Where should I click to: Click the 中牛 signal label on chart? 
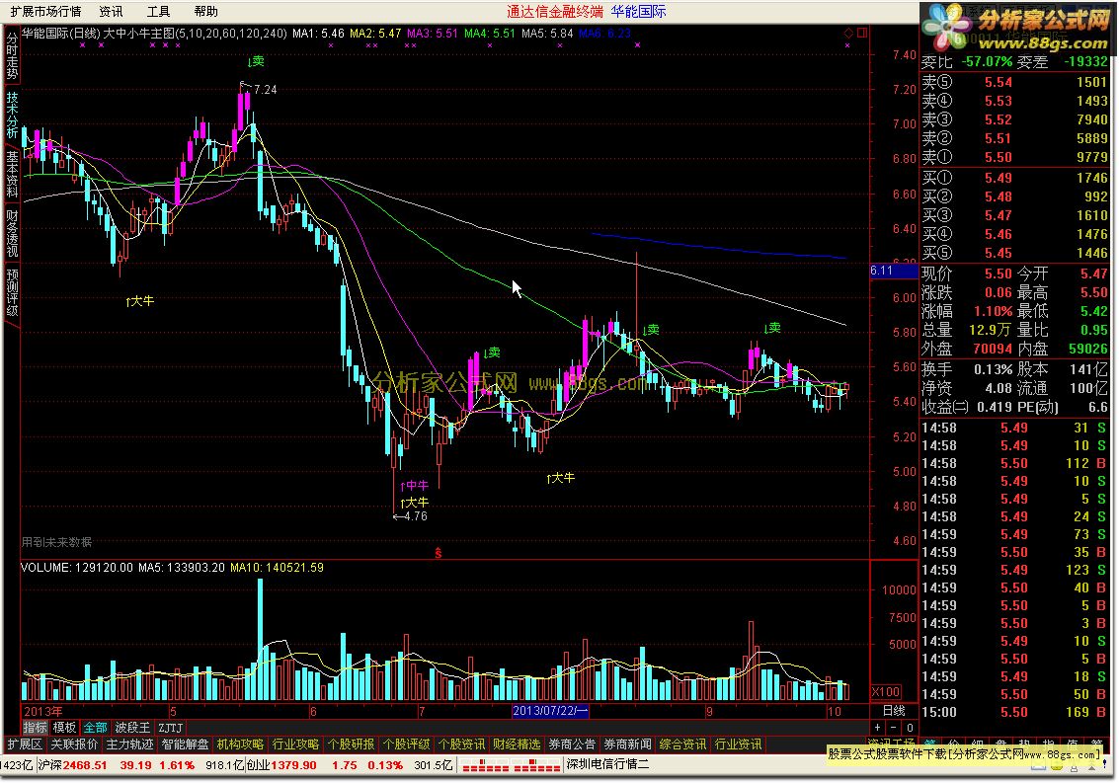[414, 486]
